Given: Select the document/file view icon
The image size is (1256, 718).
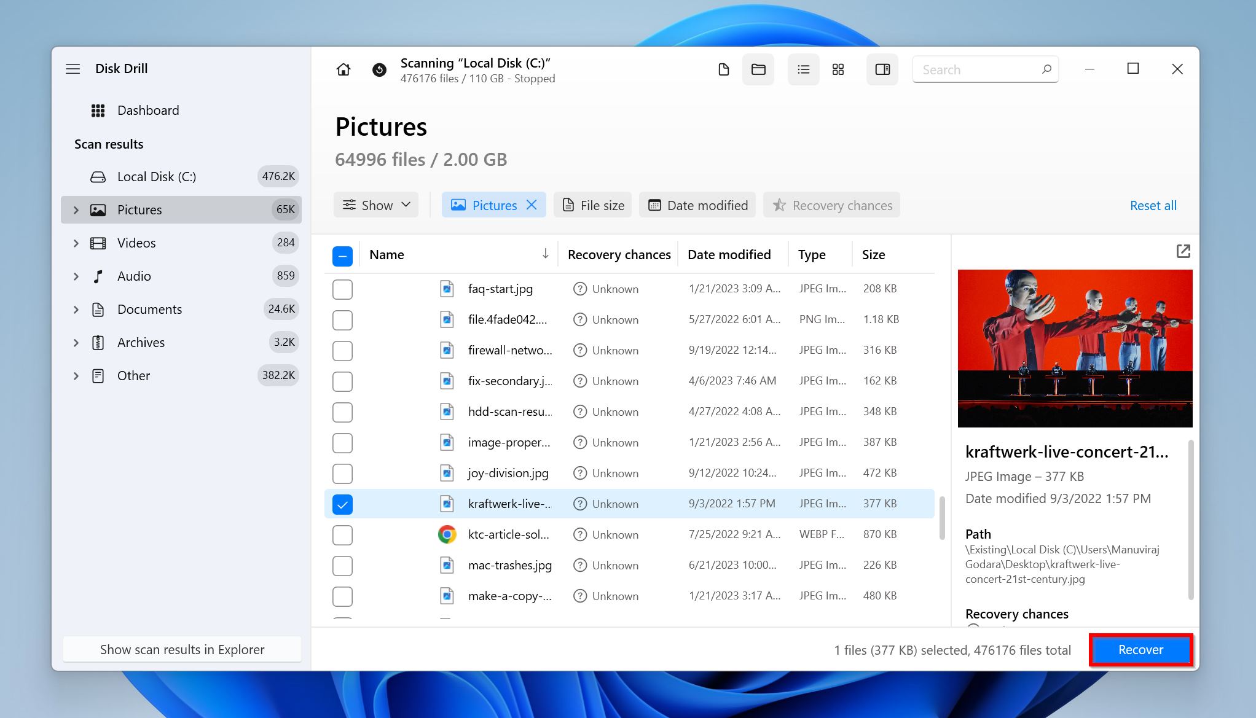Looking at the screenshot, I should click(724, 69).
